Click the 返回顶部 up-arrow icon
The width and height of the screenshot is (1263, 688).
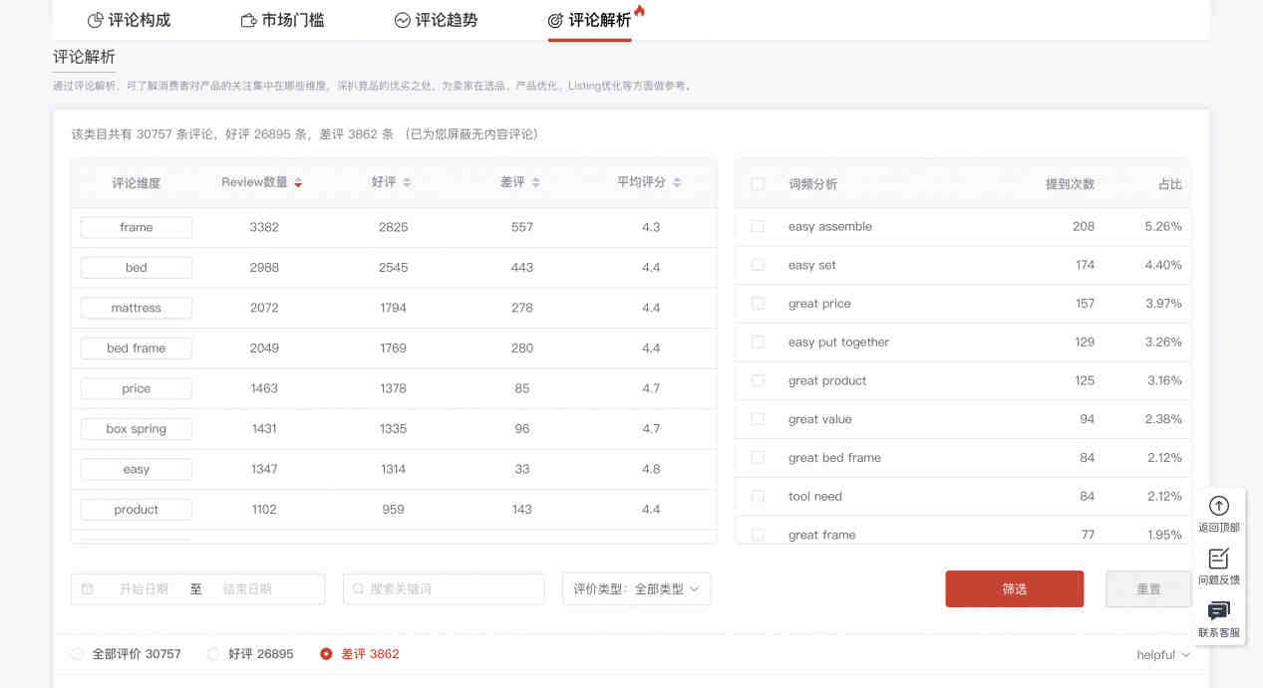[x=1218, y=506]
